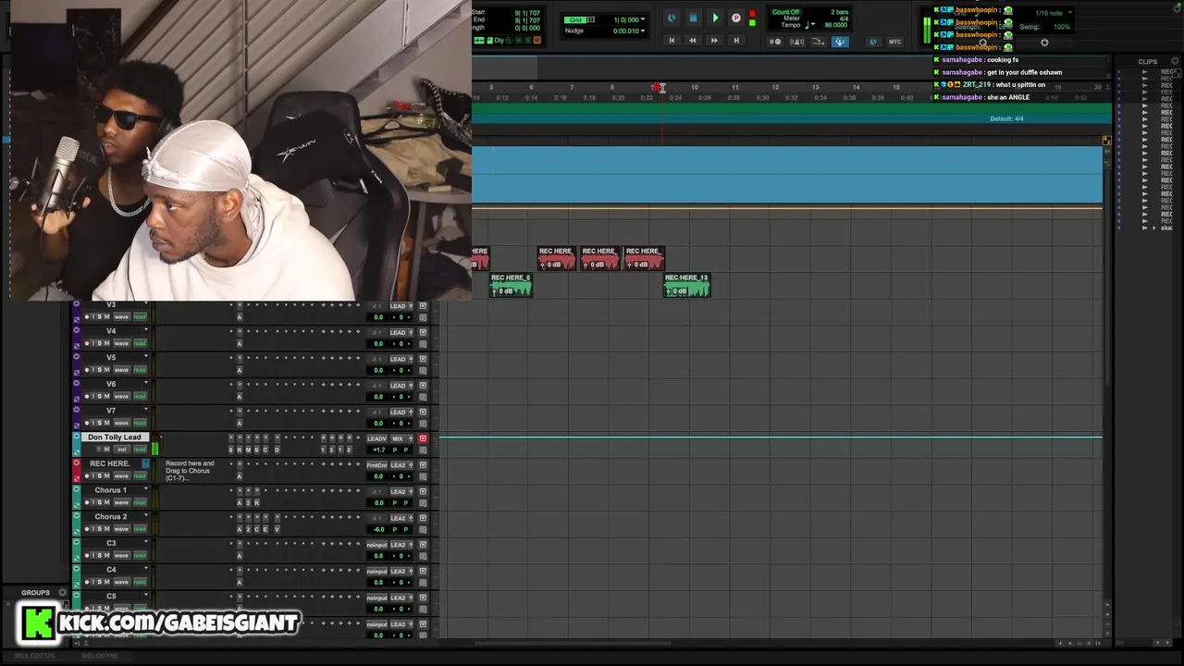The image size is (1184, 666).
Task: Record-enable the C3 track
Action: point(87,555)
